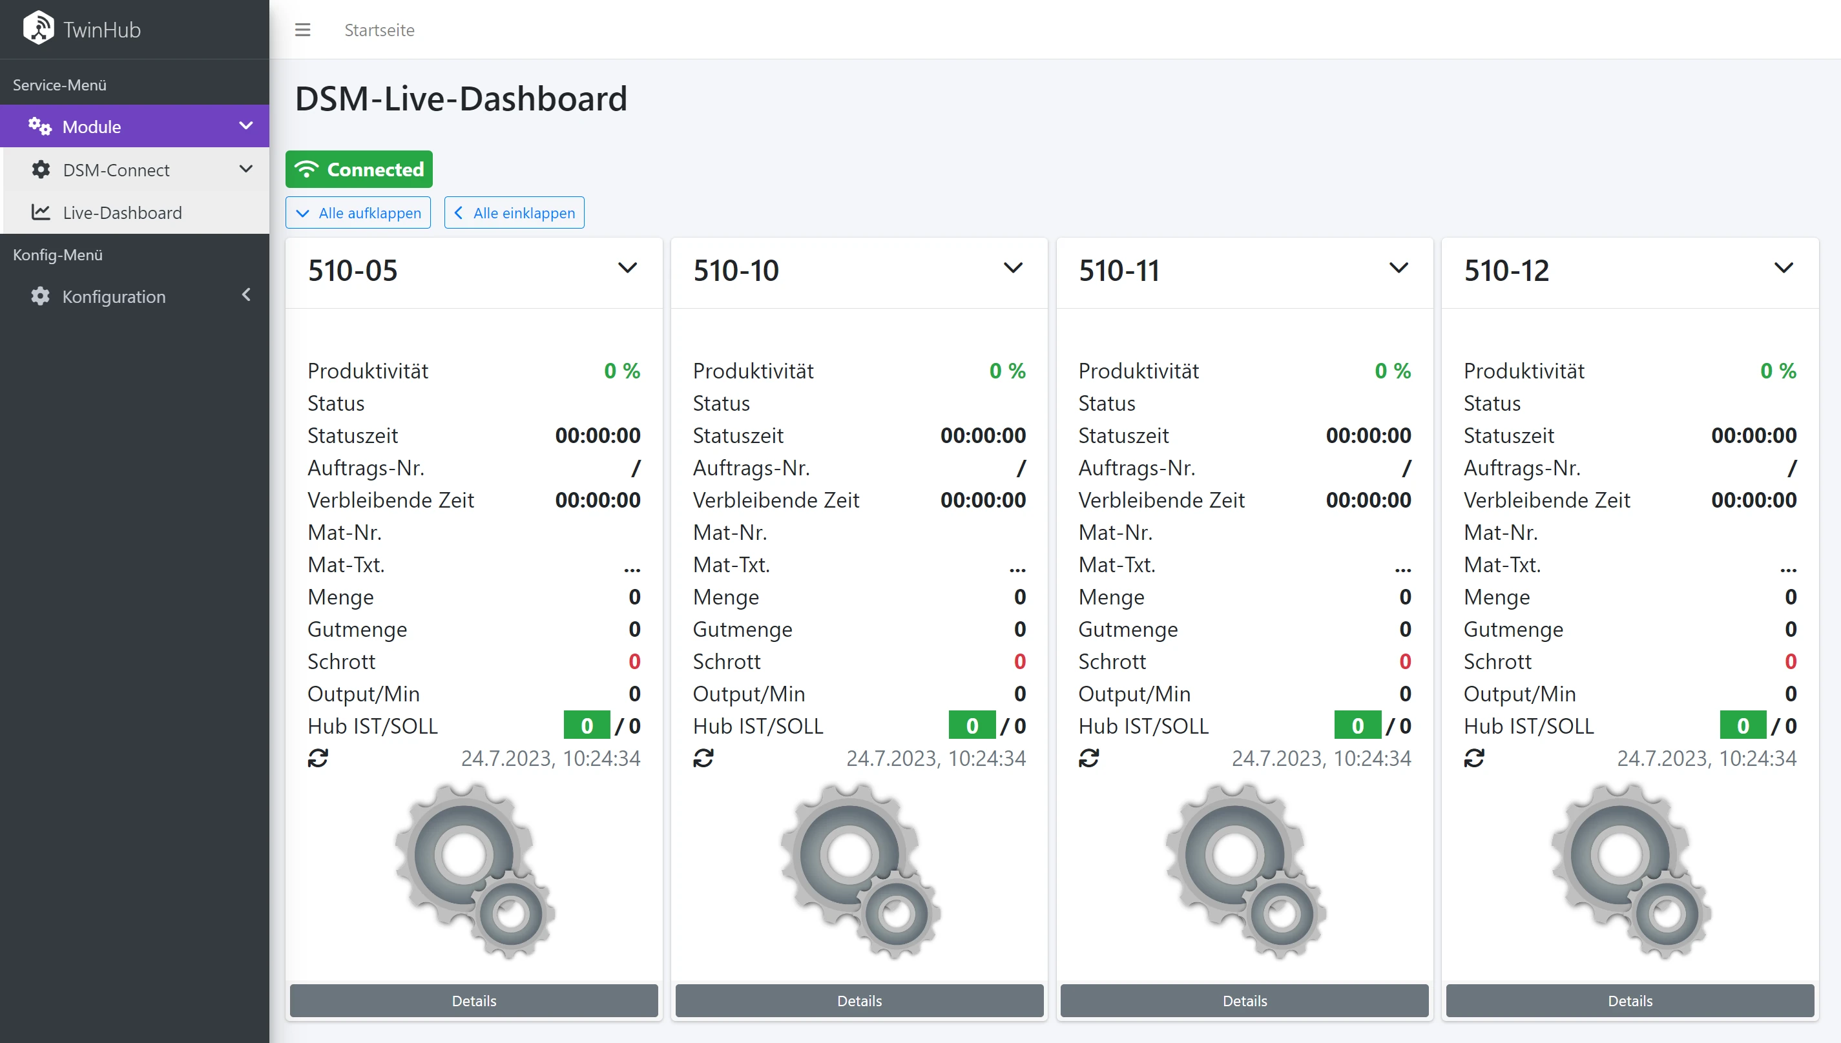Screen dimensions: 1841x1043
Task: Click the TwinHub brand name
Action: pyautogui.click(x=101, y=29)
